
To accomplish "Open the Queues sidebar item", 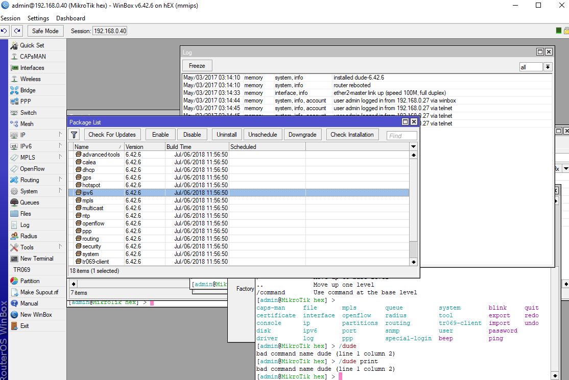I will pyautogui.click(x=29, y=202).
